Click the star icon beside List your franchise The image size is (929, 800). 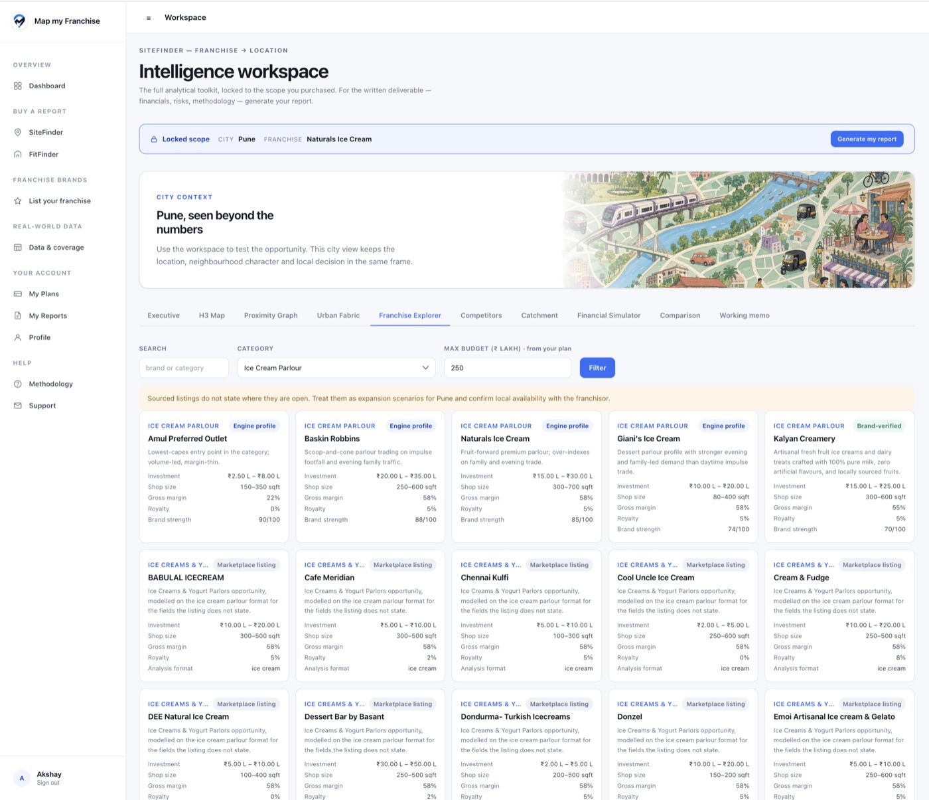click(18, 200)
